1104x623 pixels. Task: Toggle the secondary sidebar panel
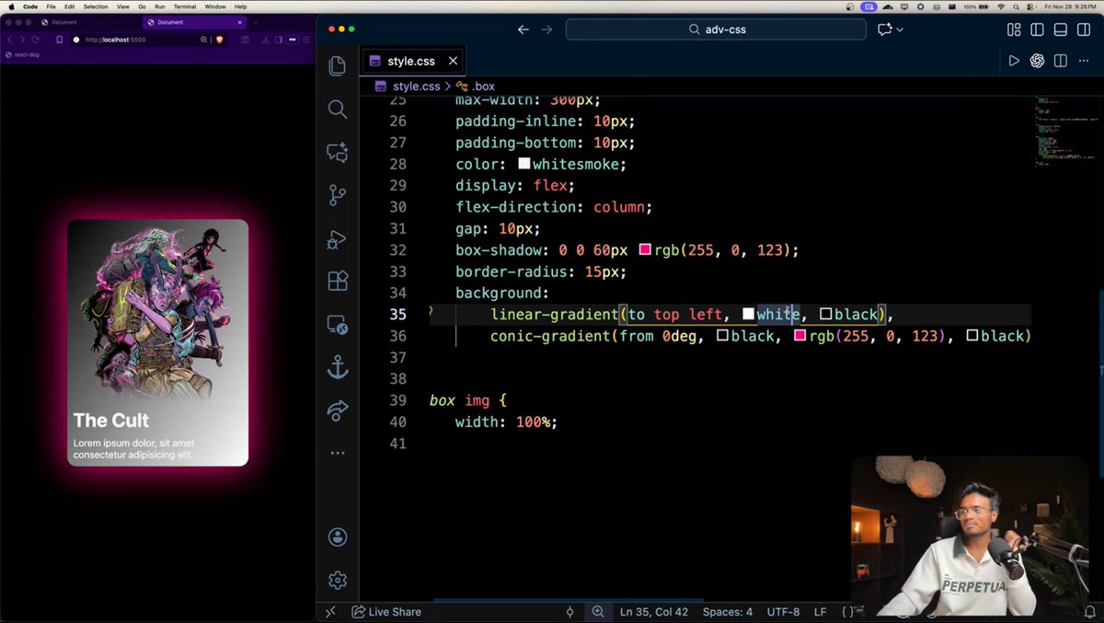click(x=1084, y=29)
